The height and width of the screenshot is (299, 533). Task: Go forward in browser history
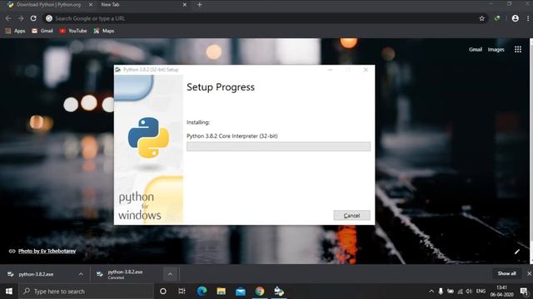point(21,18)
